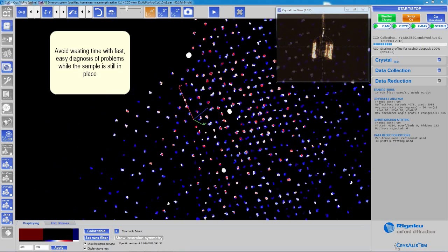Click Show inversion symmetry button

[x=139, y=238]
